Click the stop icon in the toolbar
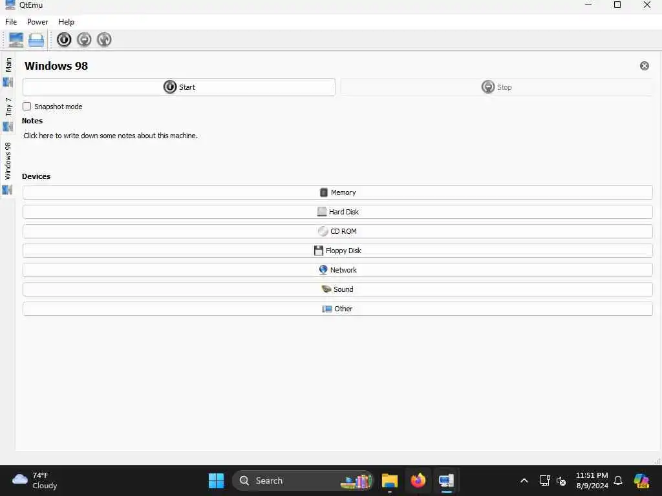The width and height of the screenshot is (662, 496). [84, 39]
